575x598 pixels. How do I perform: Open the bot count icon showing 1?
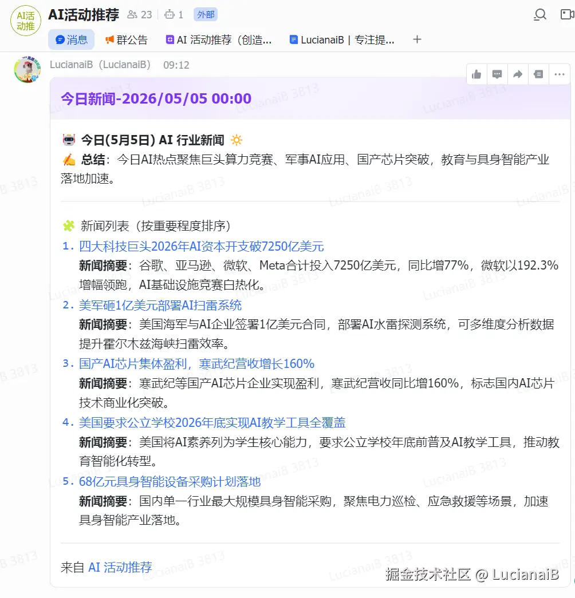coord(174,15)
